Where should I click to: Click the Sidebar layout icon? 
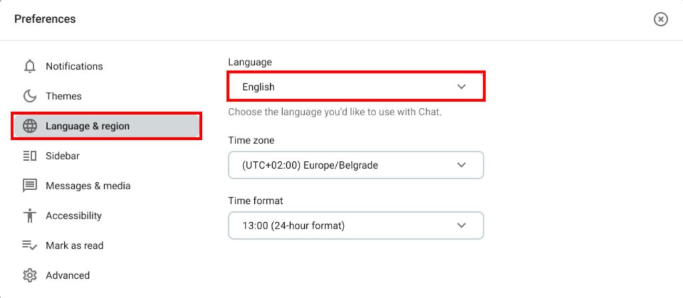pos(29,156)
